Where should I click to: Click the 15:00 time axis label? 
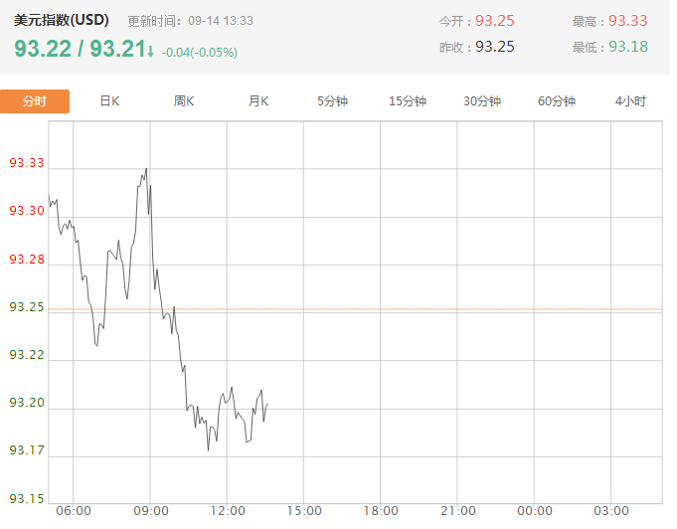(304, 511)
